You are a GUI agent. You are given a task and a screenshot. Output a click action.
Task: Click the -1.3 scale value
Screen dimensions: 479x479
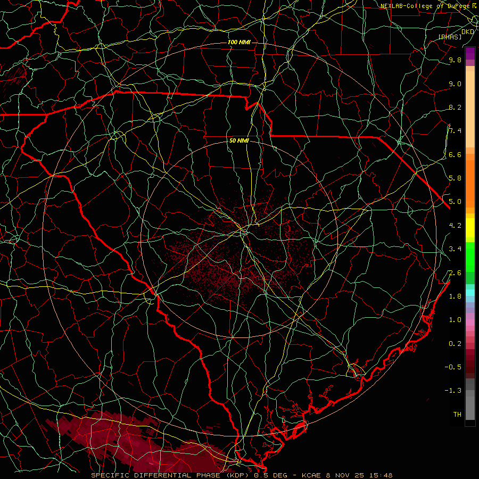(x=453, y=391)
